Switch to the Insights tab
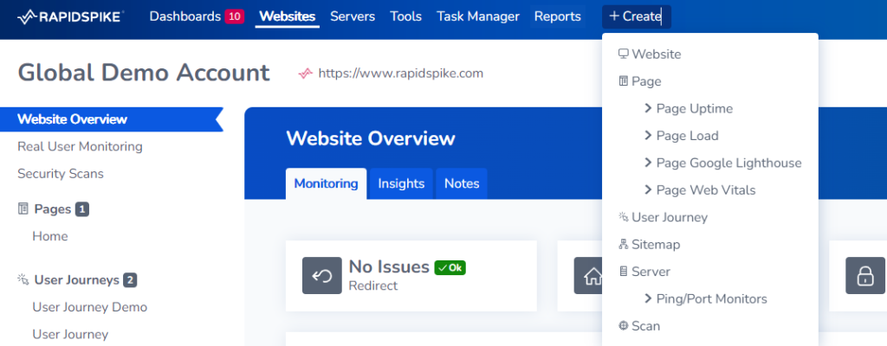Viewport: 887px width, 346px height. [x=401, y=183]
